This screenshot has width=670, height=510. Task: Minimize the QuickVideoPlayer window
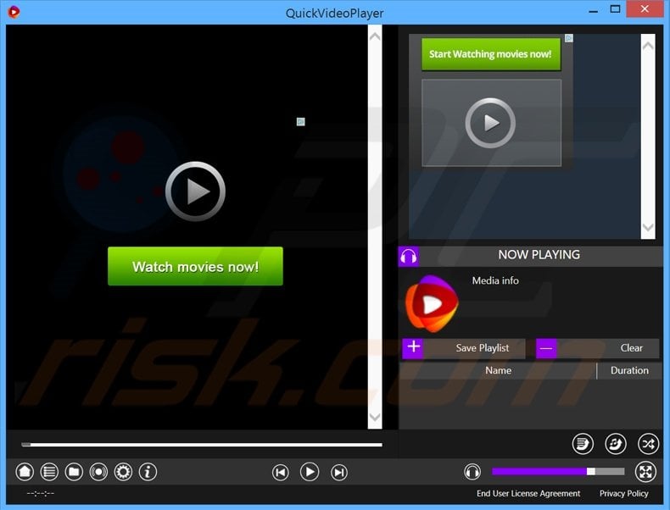(x=593, y=11)
